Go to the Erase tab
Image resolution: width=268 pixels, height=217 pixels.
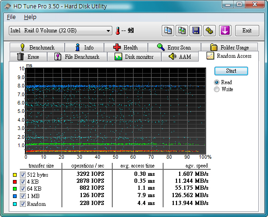pos(28,57)
